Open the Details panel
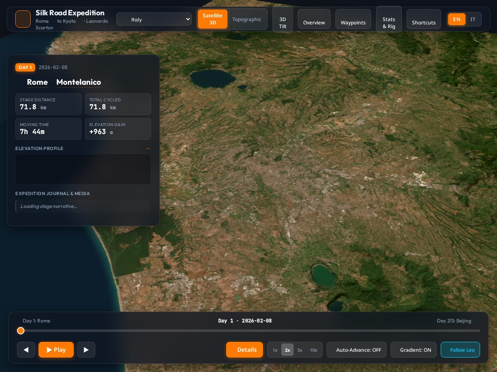 [244, 350]
